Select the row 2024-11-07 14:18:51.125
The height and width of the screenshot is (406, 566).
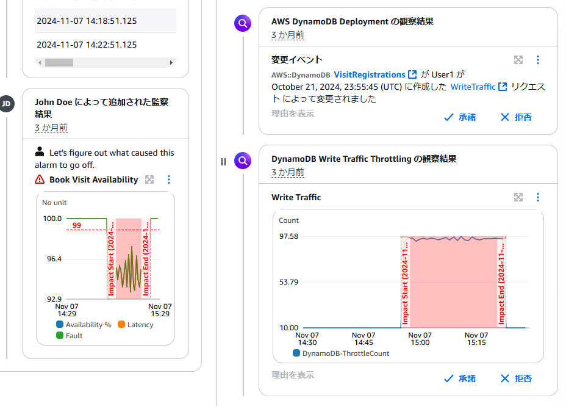point(106,21)
